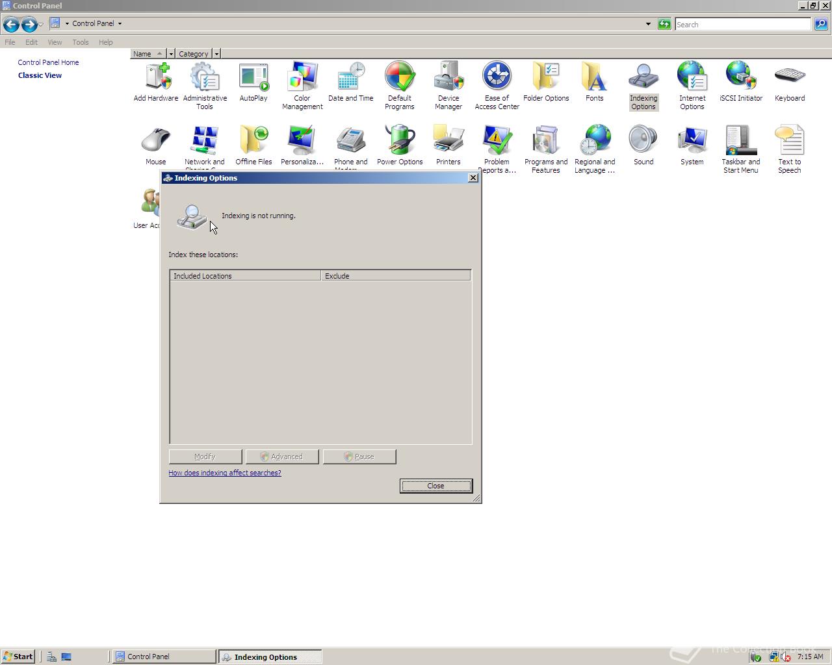Open Taskbar and Start Menu icon
The image size is (832, 665).
tap(741, 149)
